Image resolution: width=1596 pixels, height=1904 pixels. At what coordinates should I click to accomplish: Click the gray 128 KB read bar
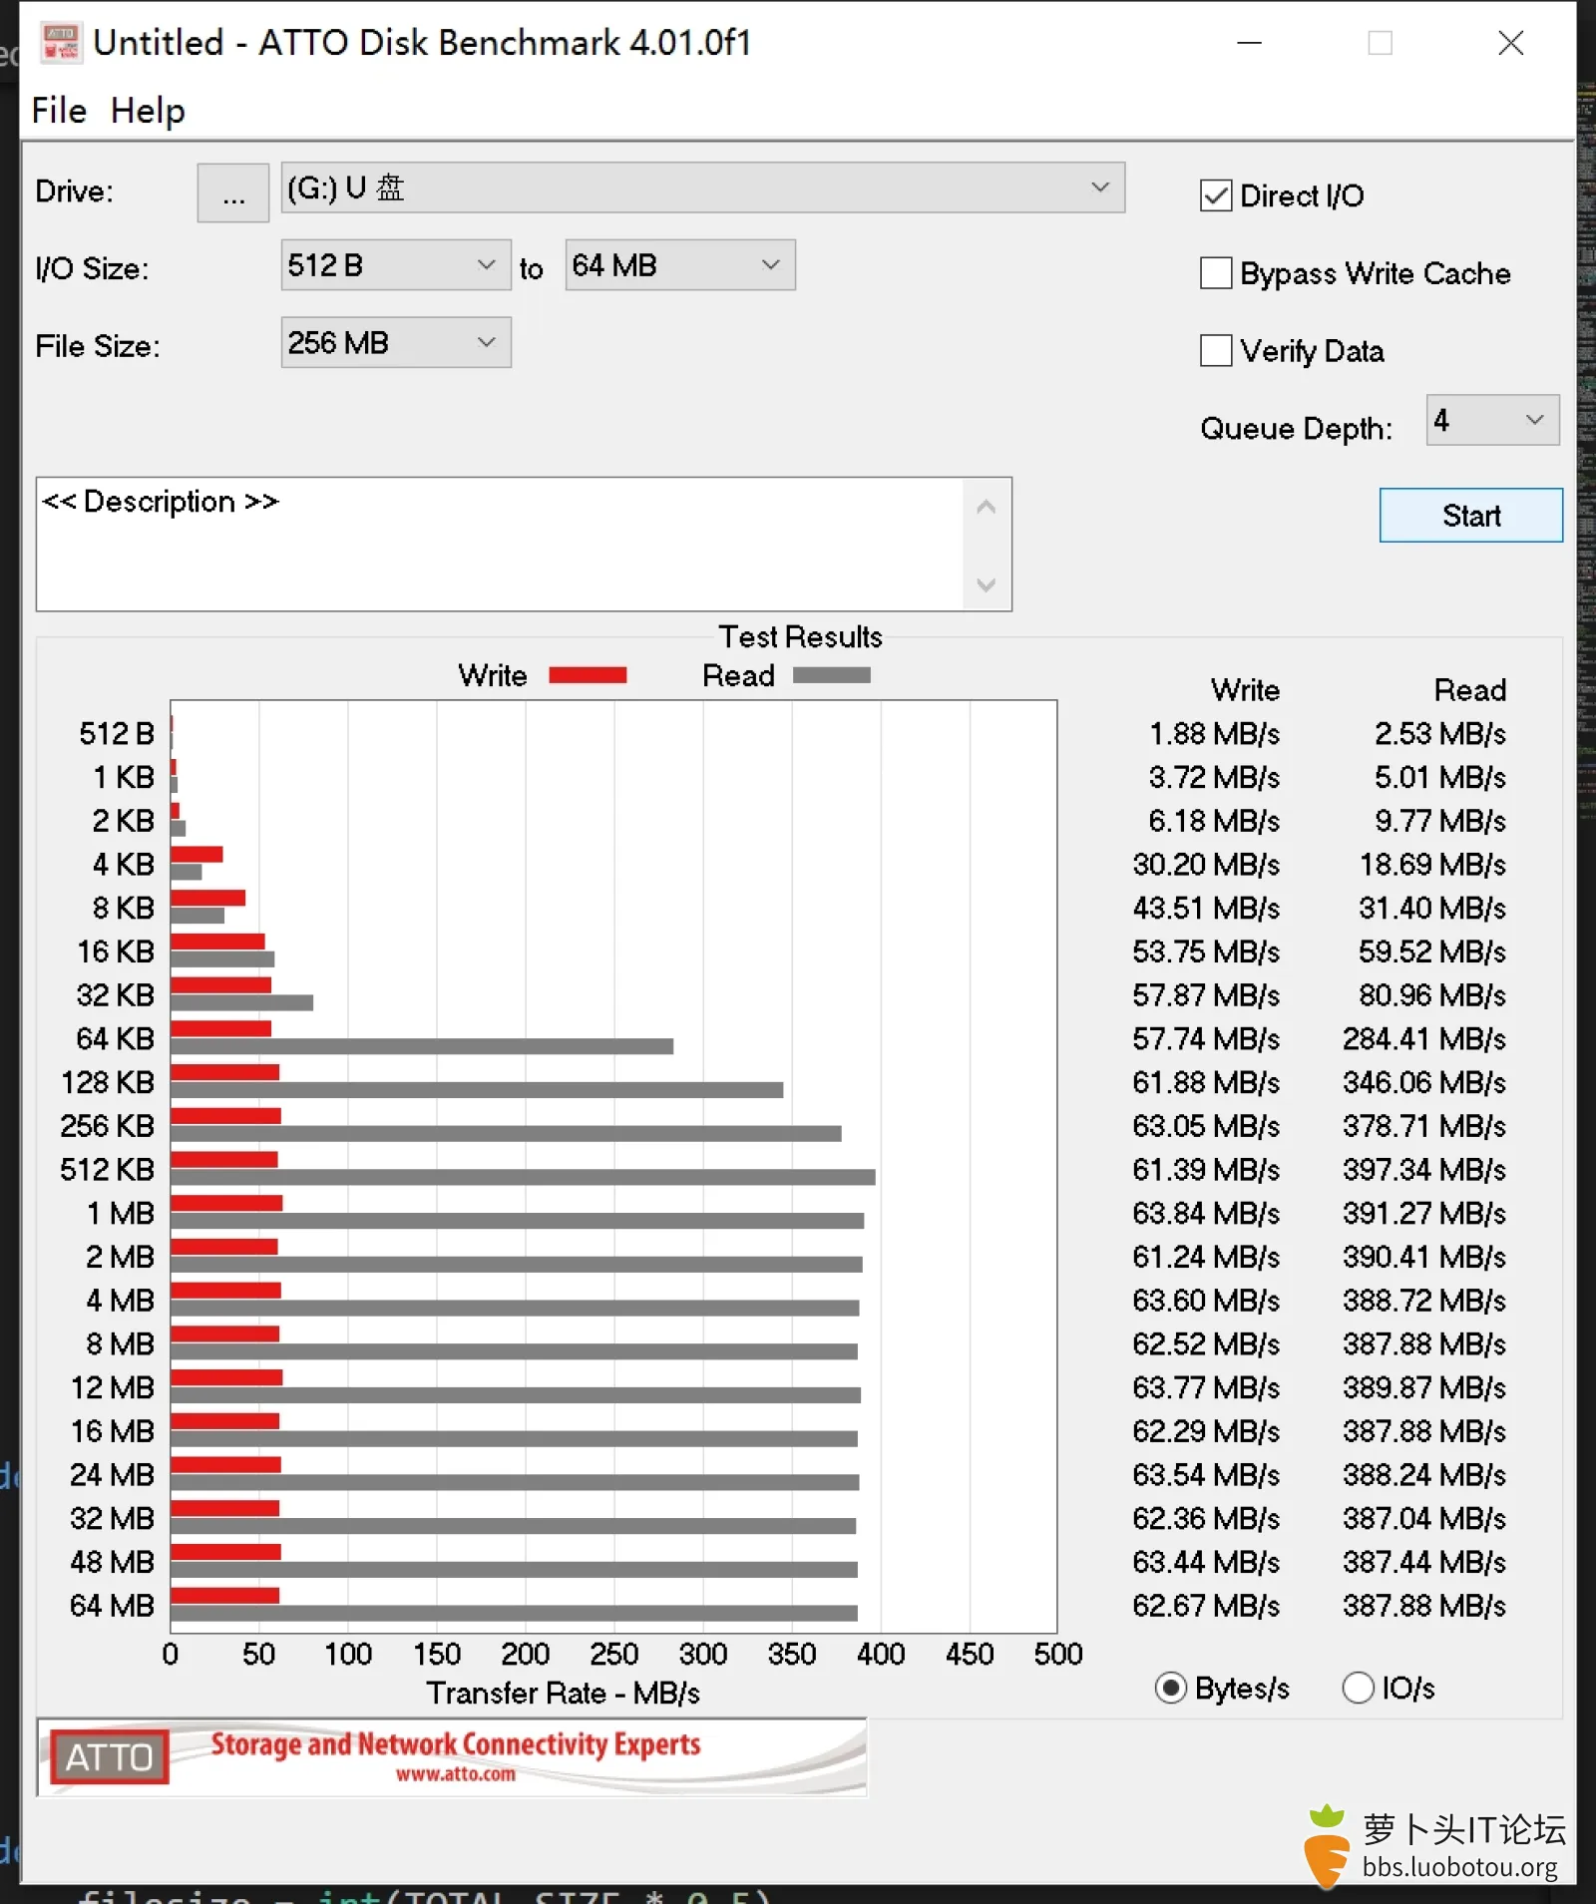[477, 1090]
